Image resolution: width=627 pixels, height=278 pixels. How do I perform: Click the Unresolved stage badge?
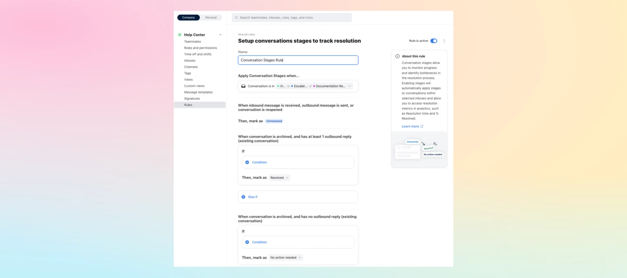point(274,121)
